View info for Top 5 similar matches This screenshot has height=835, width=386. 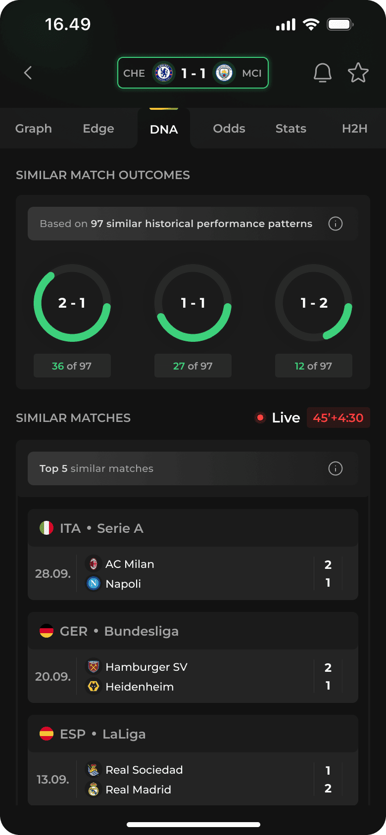click(336, 468)
